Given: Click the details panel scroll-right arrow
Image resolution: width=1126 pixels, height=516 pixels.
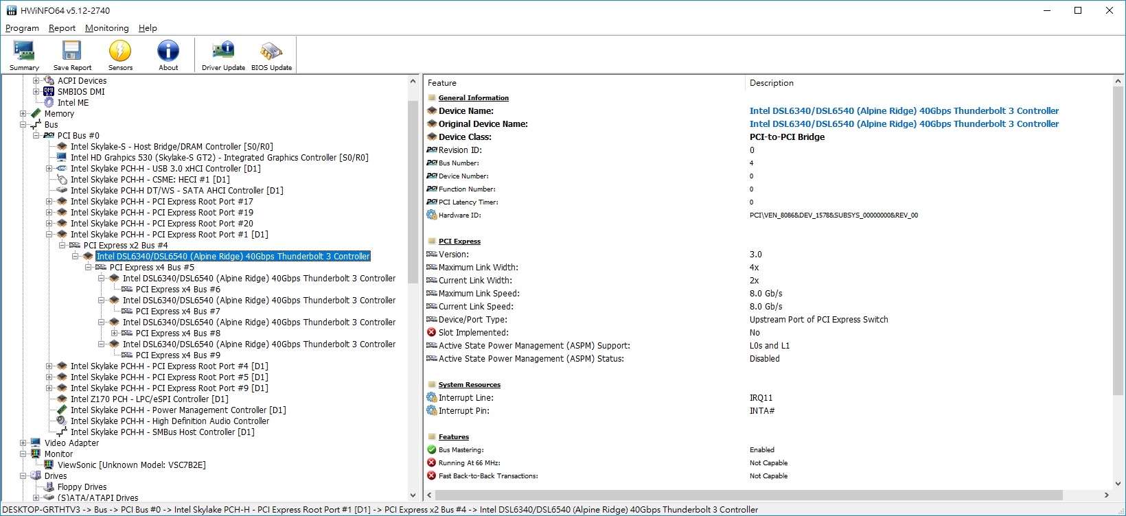Looking at the screenshot, I should point(1107,495).
